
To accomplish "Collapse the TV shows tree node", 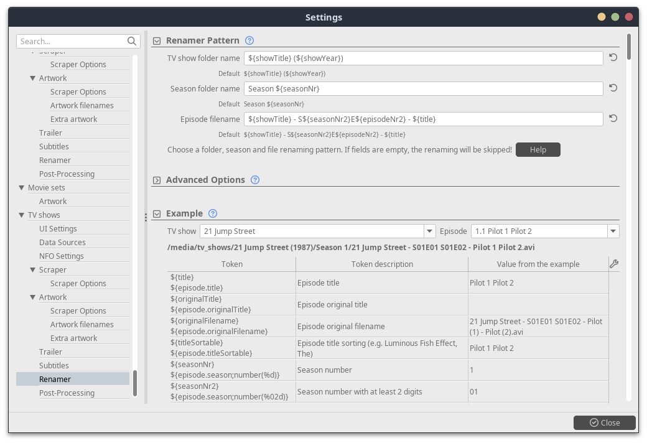I will point(22,215).
